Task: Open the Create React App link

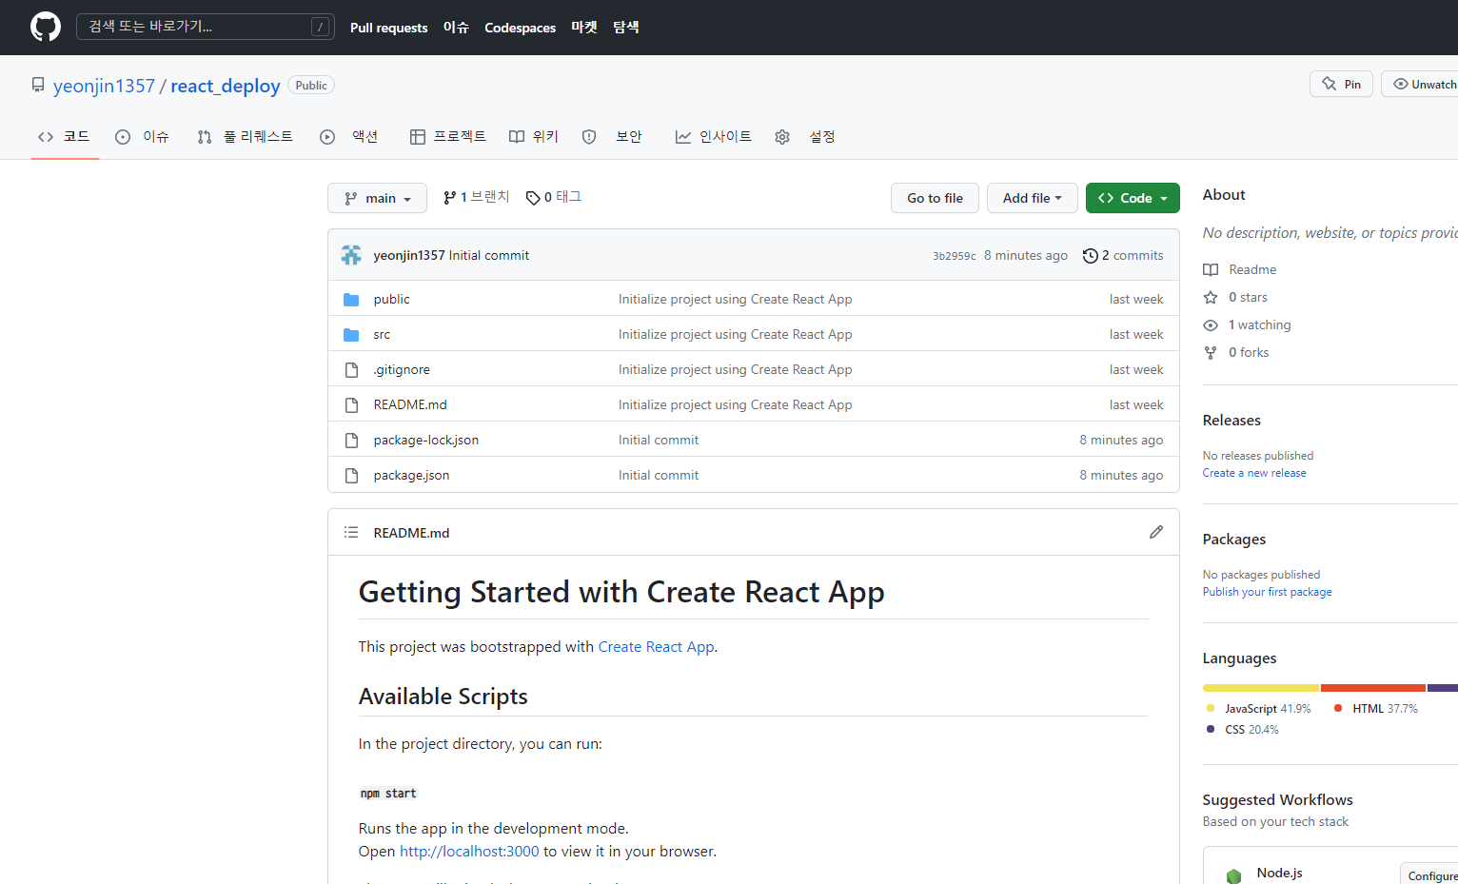Action: point(656,646)
